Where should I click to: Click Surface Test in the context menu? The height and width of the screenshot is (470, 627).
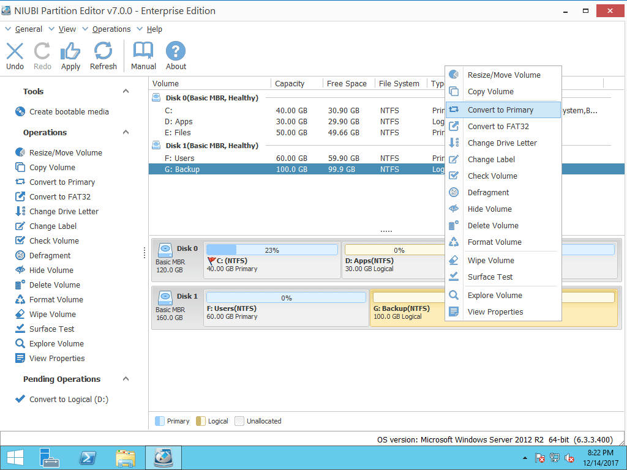tap(503, 277)
